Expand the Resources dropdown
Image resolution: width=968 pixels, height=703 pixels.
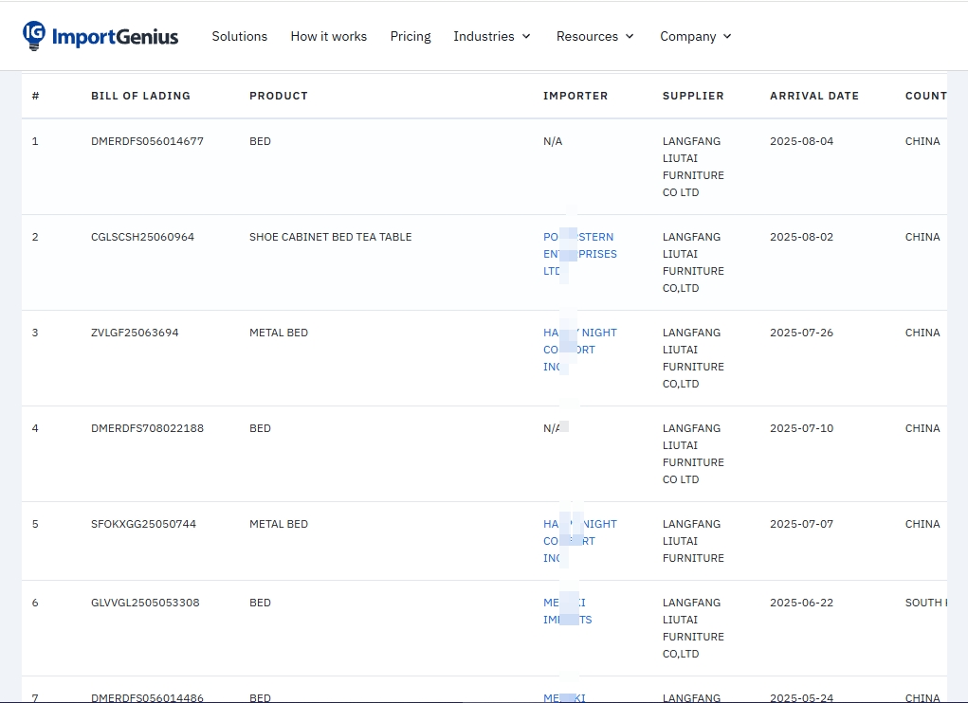point(595,36)
